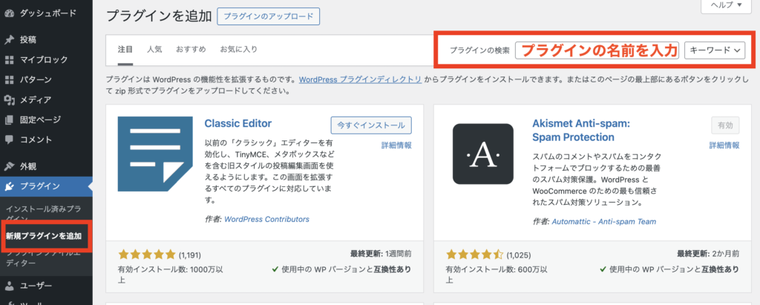
Task: Select 新規プラグインを追加 submenu item
Action: 44,237
